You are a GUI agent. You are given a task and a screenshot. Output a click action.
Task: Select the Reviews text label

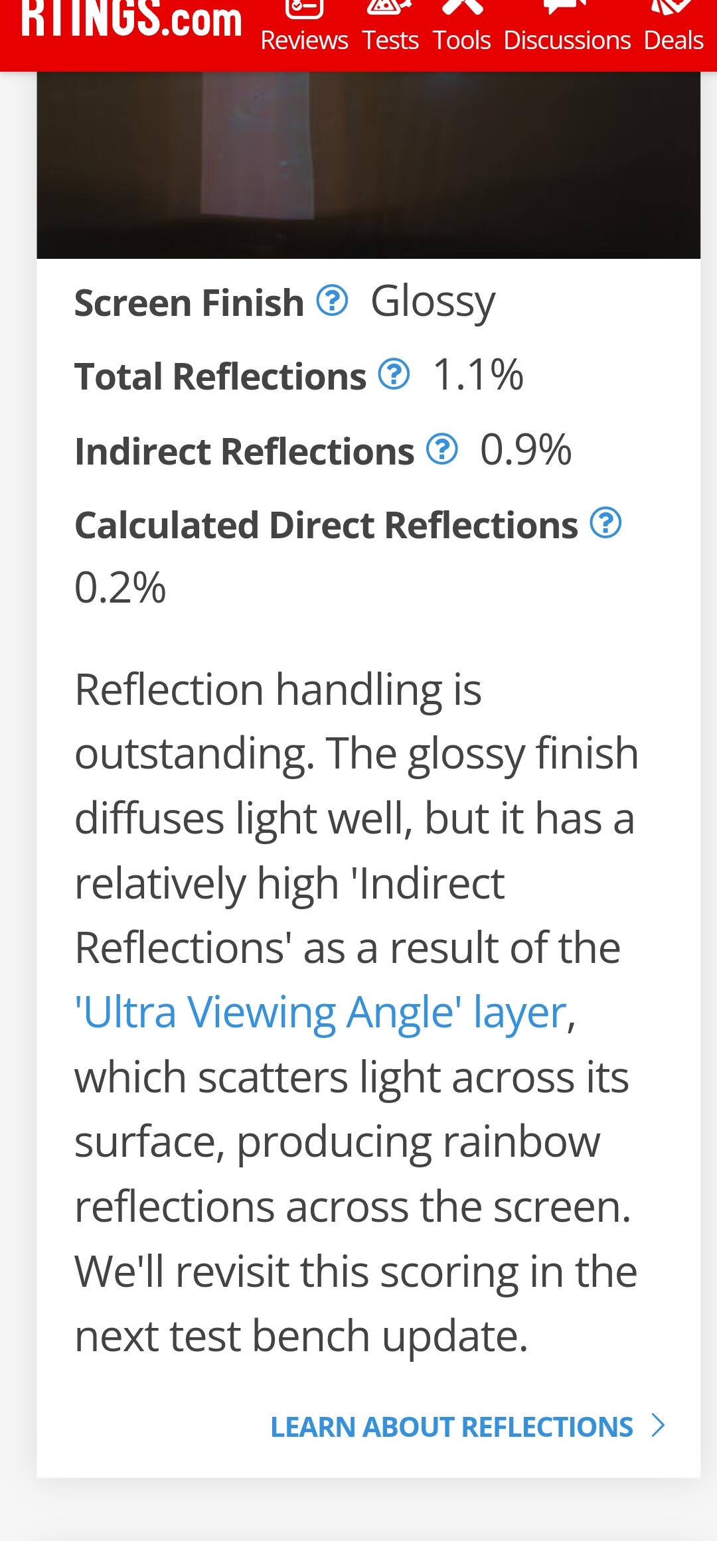(304, 40)
